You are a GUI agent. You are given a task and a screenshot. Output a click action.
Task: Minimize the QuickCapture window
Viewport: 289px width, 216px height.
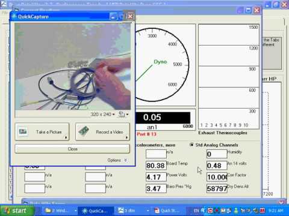[x=113, y=17]
